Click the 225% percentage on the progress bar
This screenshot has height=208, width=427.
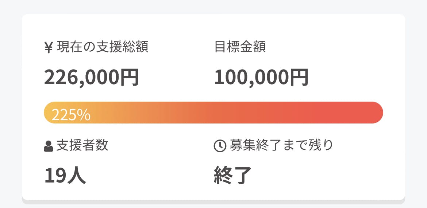(71, 115)
